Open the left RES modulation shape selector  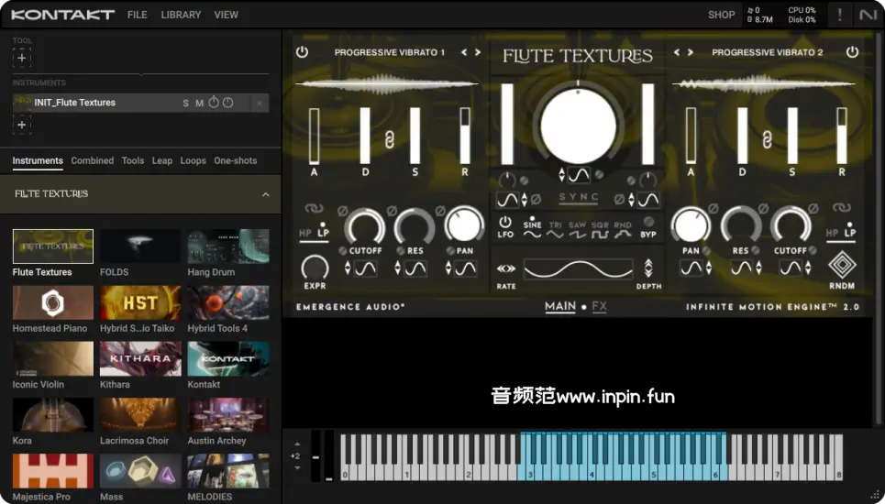pyautogui.click(x=415, y=268)
